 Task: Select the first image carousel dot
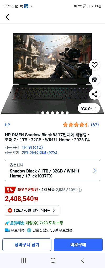[38, 113]
